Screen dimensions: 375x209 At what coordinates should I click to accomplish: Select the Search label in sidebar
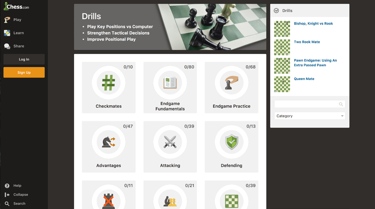[20, 203]
